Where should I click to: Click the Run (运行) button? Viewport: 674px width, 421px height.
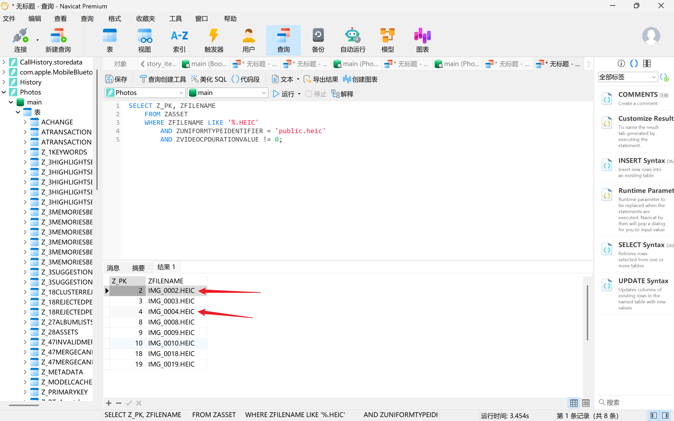[284, 94]
